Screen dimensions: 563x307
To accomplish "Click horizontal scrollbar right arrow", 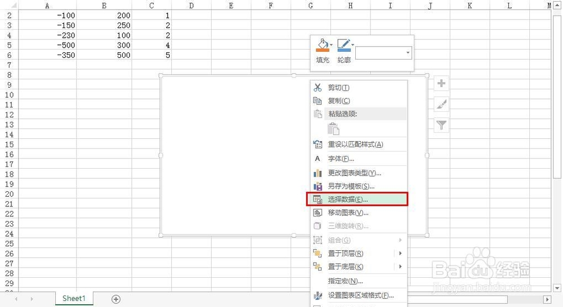I will click(x=547, y=299).
